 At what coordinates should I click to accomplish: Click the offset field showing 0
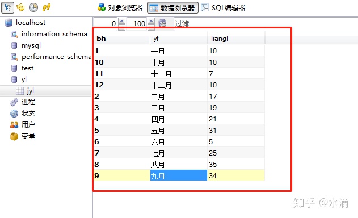click(106, 23)
